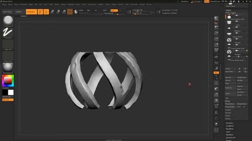Viewport: 252px width, 141px height.
Task: Toggle the Solo mode icon
Action: click(216, 124)
